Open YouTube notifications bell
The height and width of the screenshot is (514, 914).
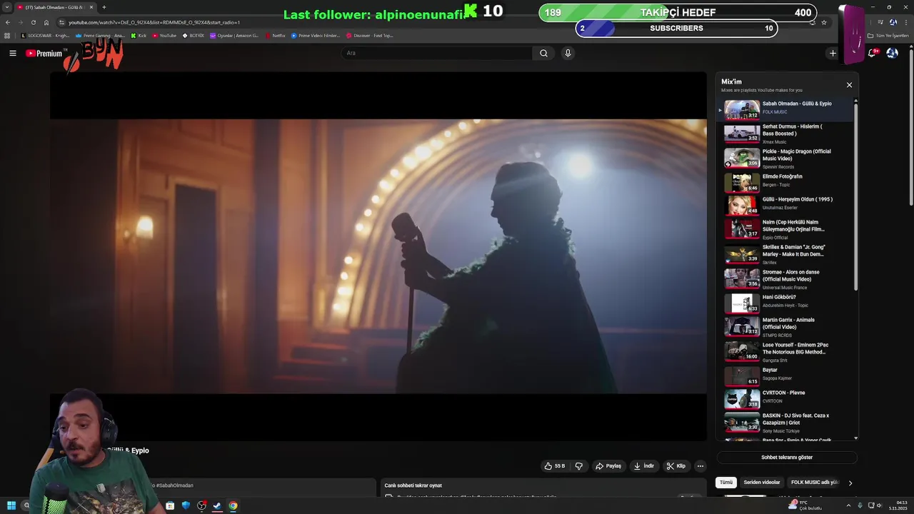[x=872, y=53]
